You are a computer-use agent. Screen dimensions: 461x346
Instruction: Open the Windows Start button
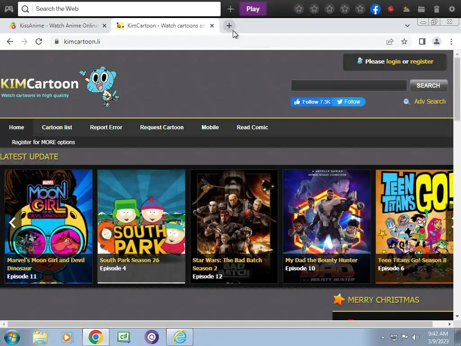pyautogui.click(x=11, y=337)
